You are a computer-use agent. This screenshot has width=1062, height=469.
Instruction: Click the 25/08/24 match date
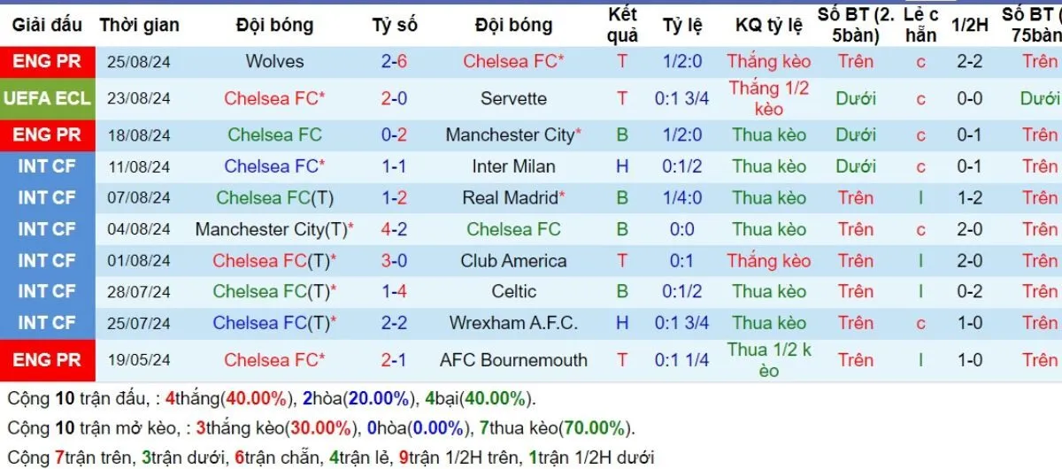[x=139, y=61]
